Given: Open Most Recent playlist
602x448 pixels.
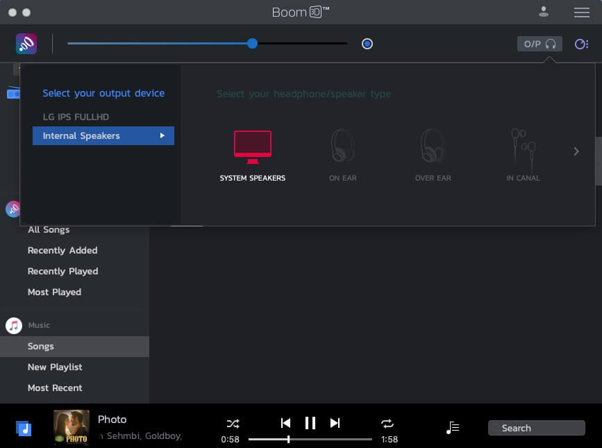Looking at the screenshot, I should coord(55,388).
